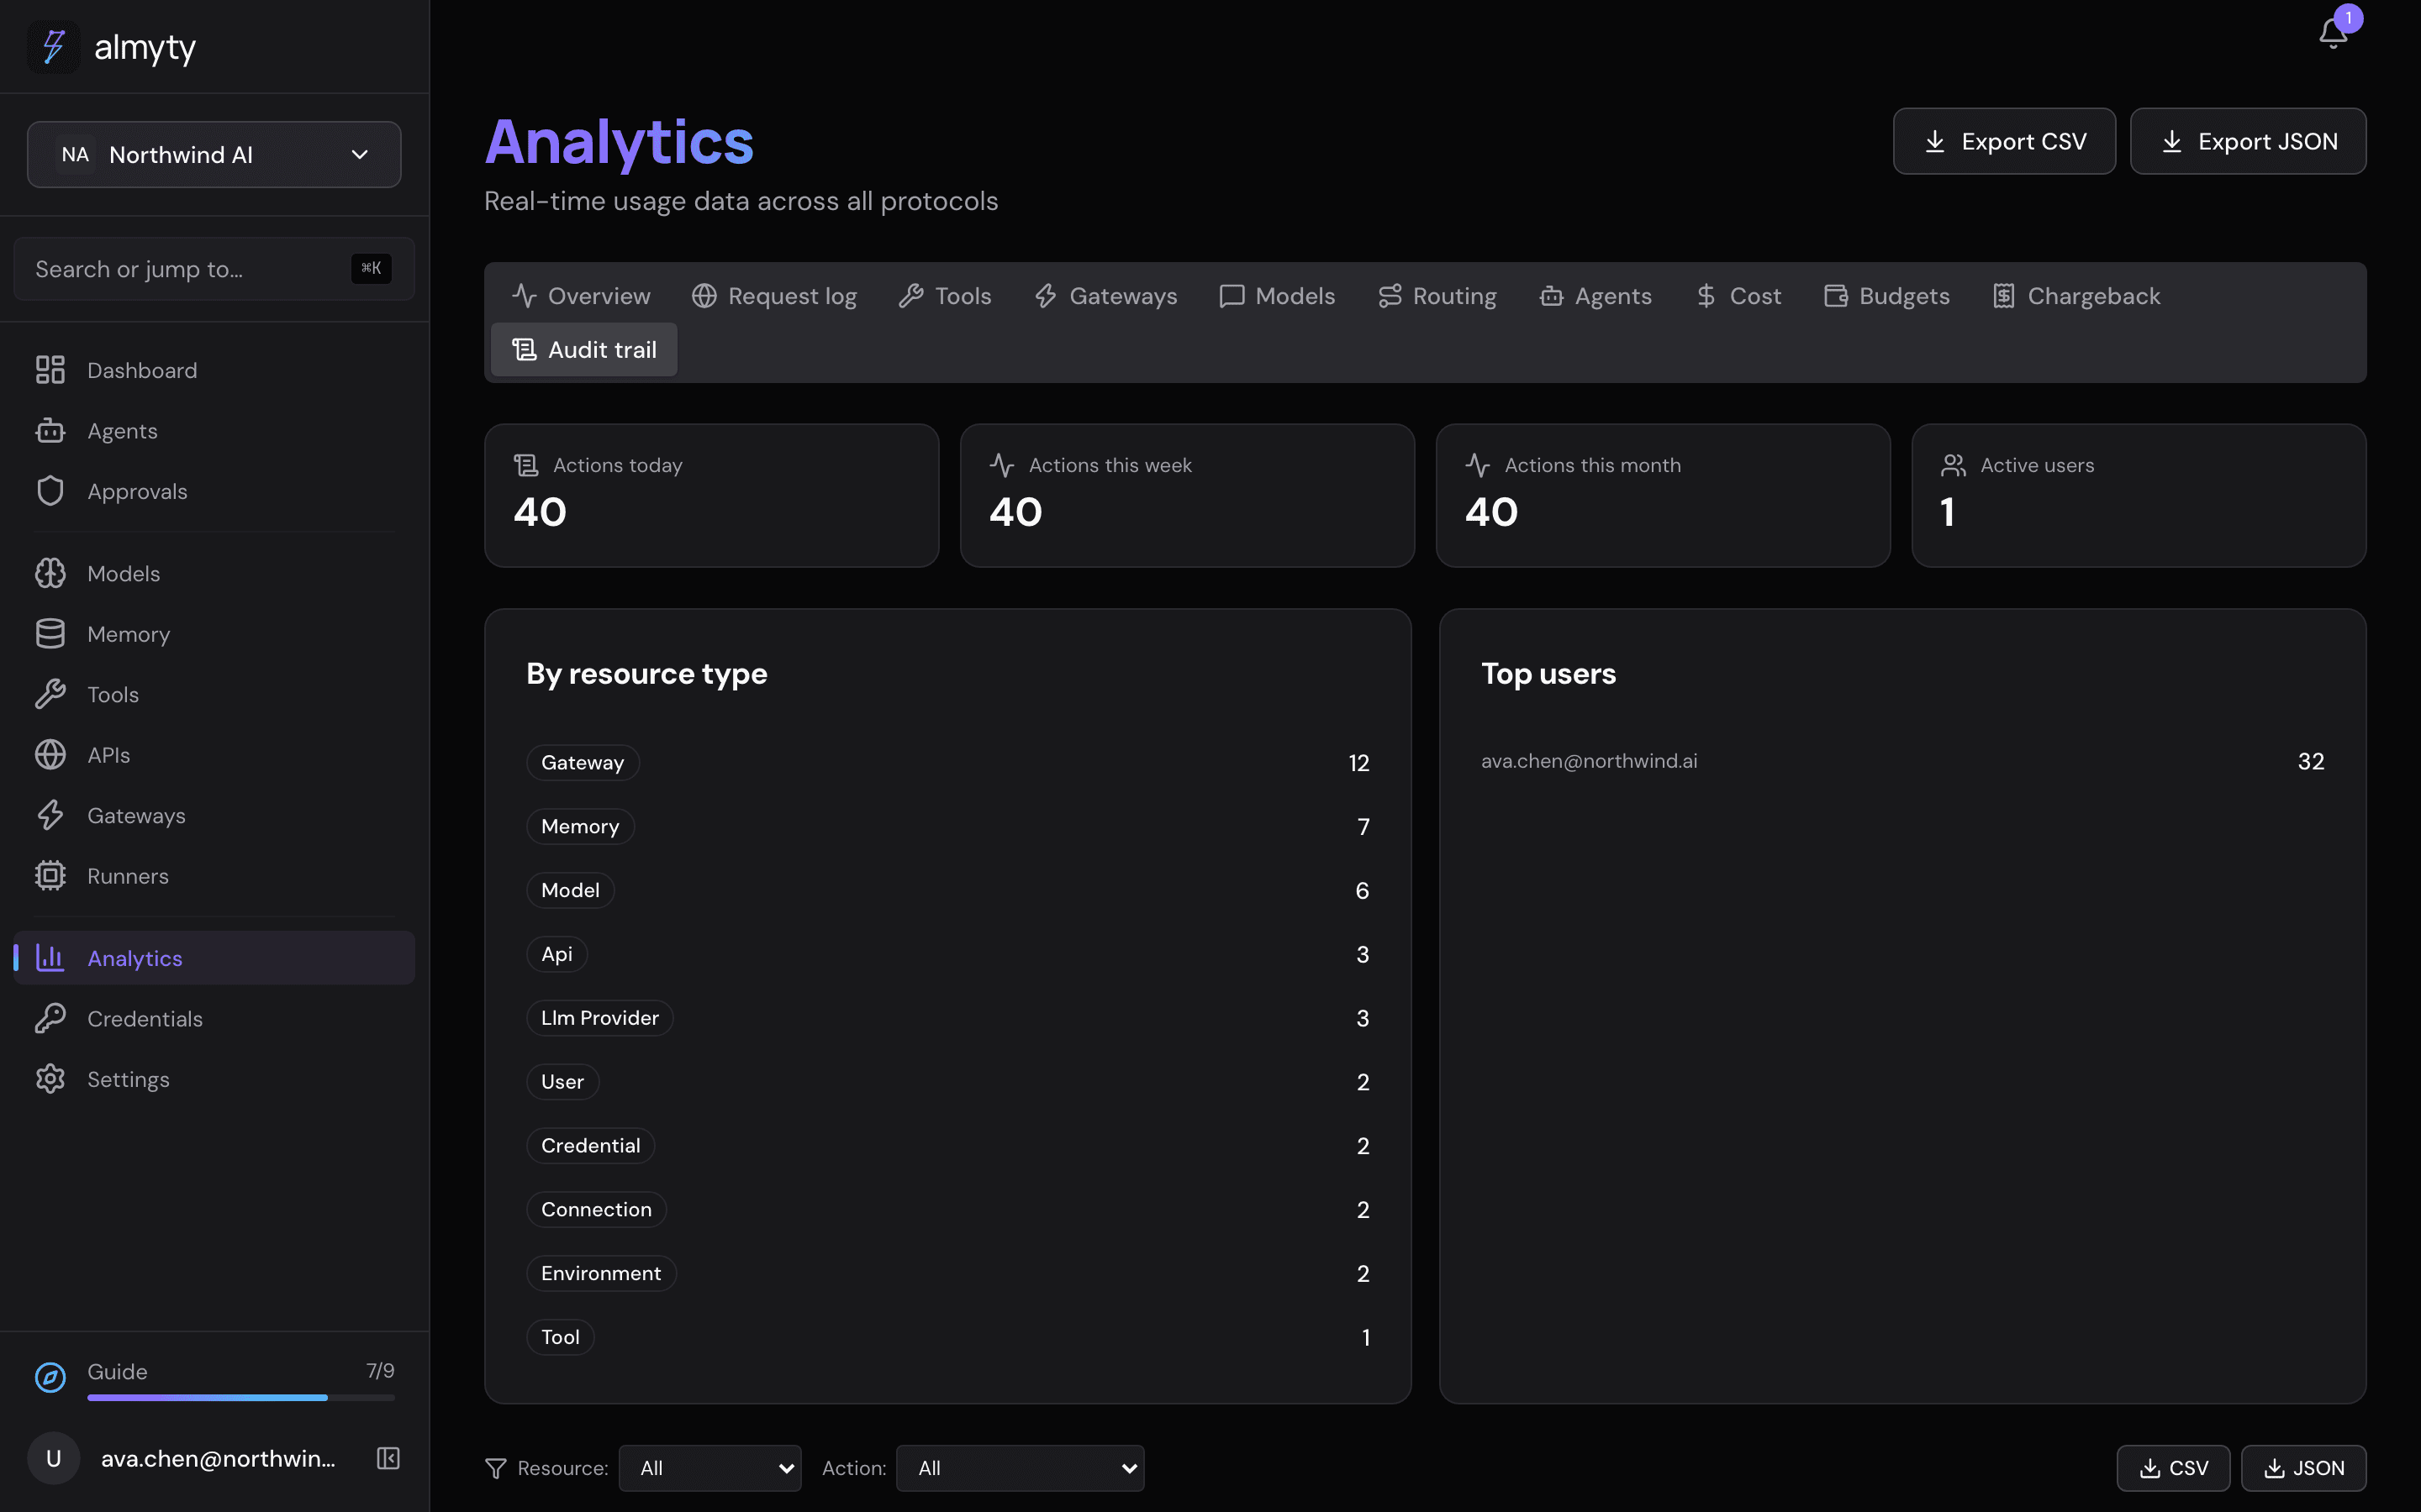Click the Settings gear icon
Screen dimensions: 2421x1512
[x=50, y=1079]
